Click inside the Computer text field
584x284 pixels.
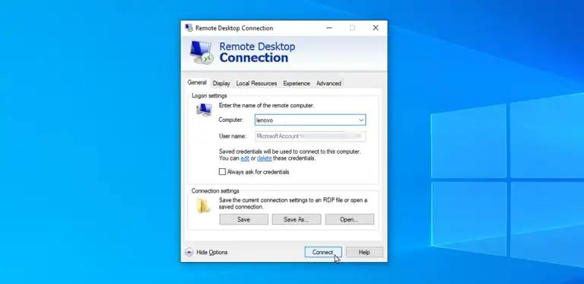point(306,120)
